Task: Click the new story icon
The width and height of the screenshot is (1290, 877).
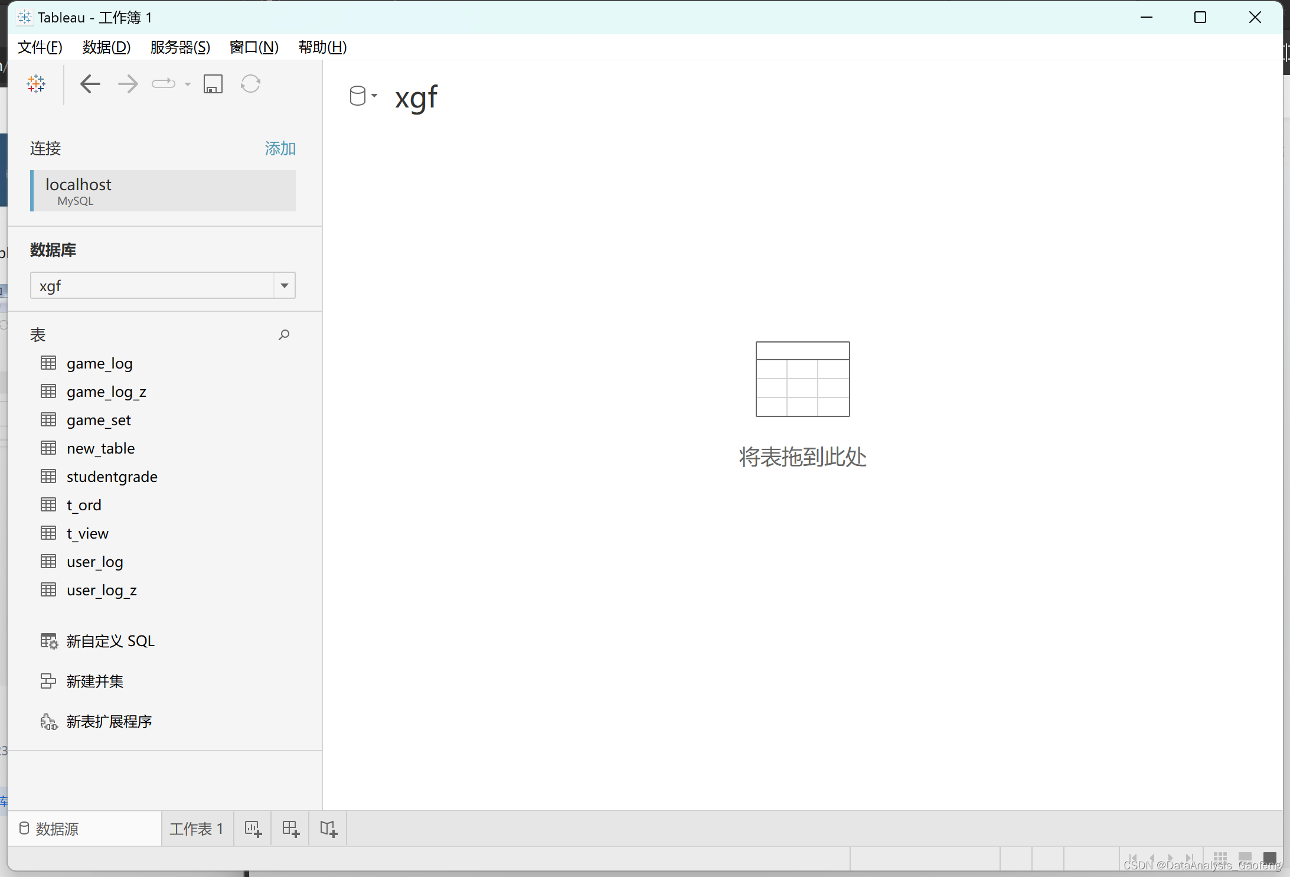Action: [x=328, y=829]
